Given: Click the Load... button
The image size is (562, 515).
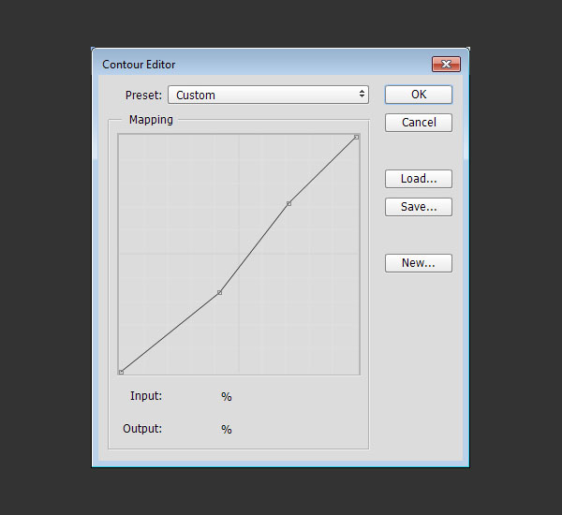Looking at the screenshot, I should 418,179.
